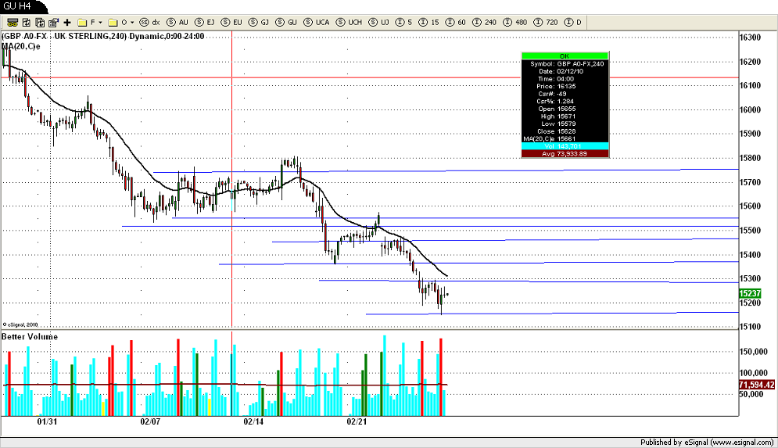Set interval to 240 minutes
Image resolution: width=778 pixels, height=448 pixels.
tap(485, 23)
